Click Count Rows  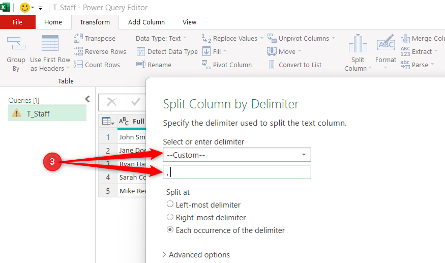(x=97, y=65)
